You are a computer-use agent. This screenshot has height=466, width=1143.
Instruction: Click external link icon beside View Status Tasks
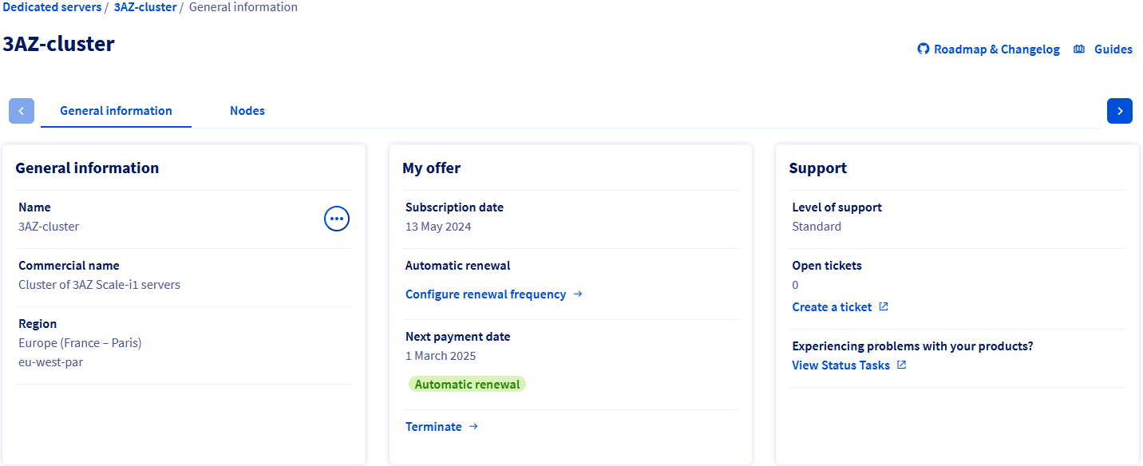point(902,365)
